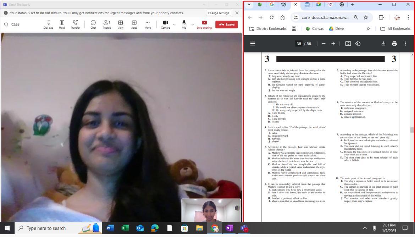
Task: Show hidden system tray icons
Action: pyautogui.click(x=365, y=228)
